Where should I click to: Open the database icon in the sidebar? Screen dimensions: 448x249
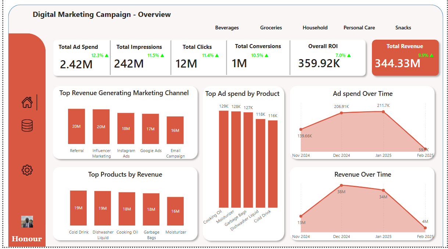point(27,126)
